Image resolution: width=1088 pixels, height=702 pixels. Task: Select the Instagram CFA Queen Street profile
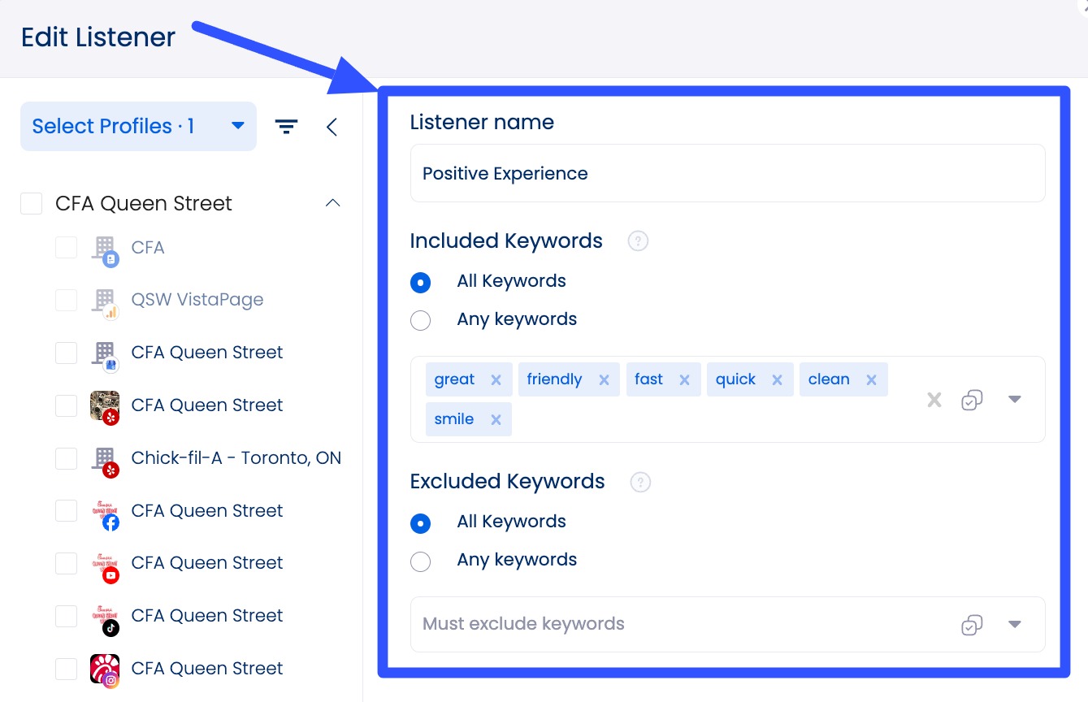click(x=67, y=669)
